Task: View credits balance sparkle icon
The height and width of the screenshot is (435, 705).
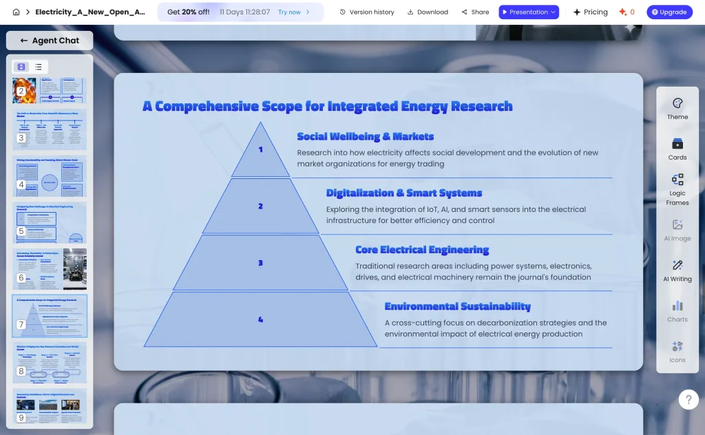Action: 622,12
